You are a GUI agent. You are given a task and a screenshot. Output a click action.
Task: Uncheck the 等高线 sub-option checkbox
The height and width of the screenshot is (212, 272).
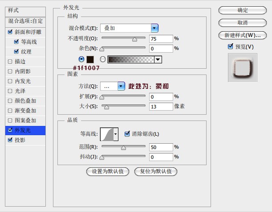[x=16, y=42]
